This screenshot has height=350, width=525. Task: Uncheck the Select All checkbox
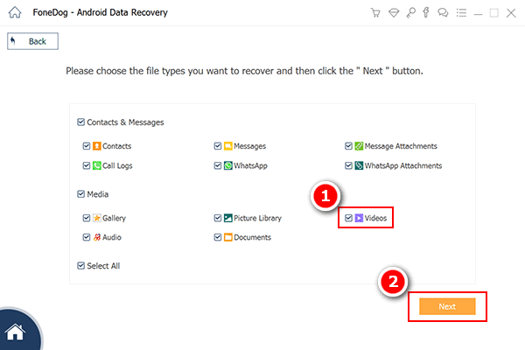pos(80,266)
